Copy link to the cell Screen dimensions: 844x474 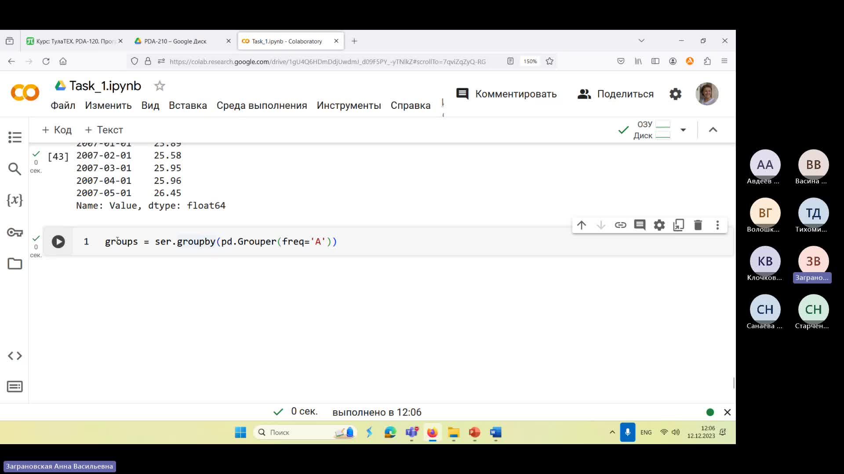tap(620, 225)
